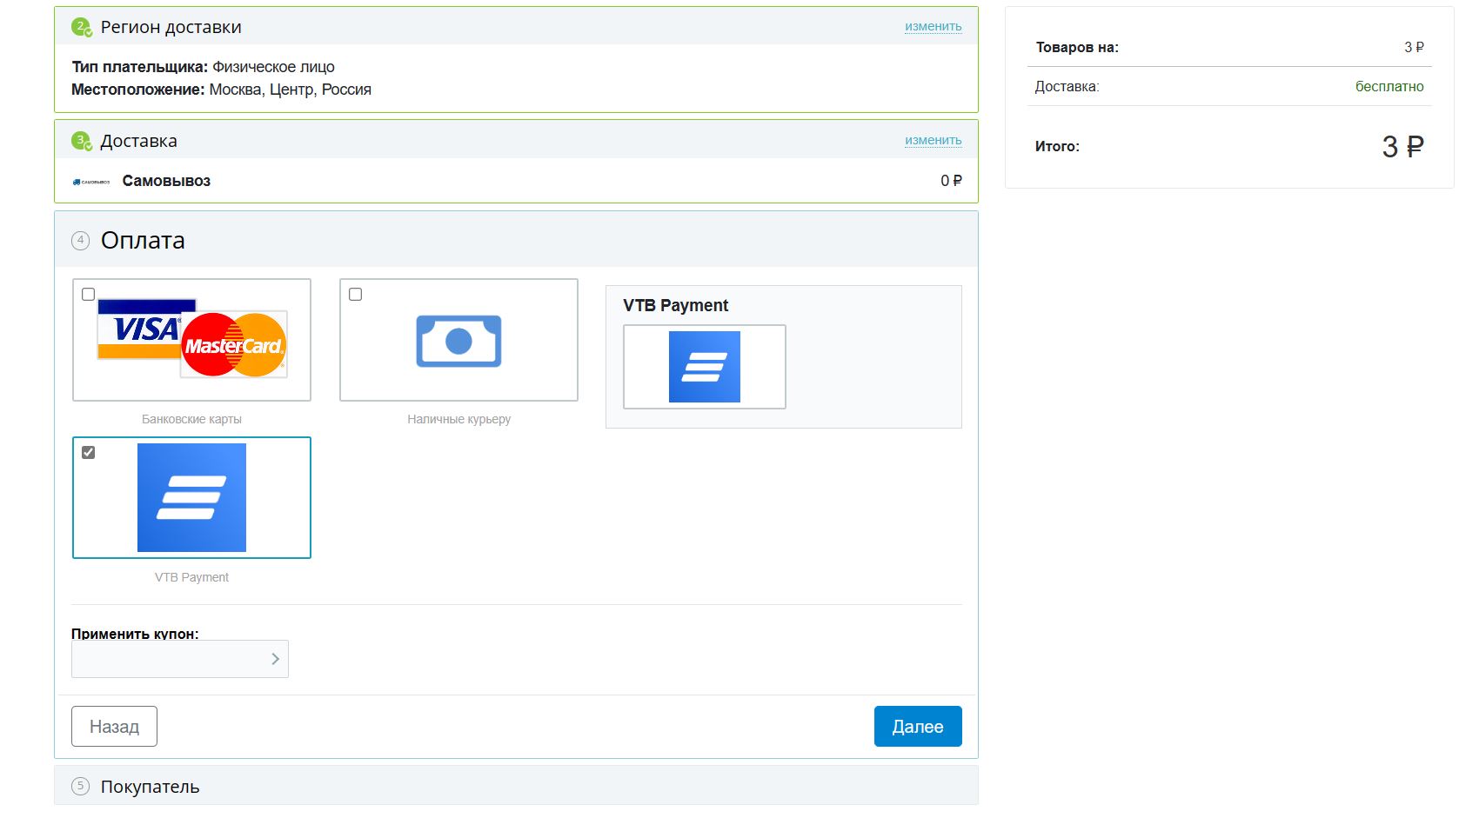Click the selected VTB Payment logo tile
1479x818 pixels.
pos(191,498)
